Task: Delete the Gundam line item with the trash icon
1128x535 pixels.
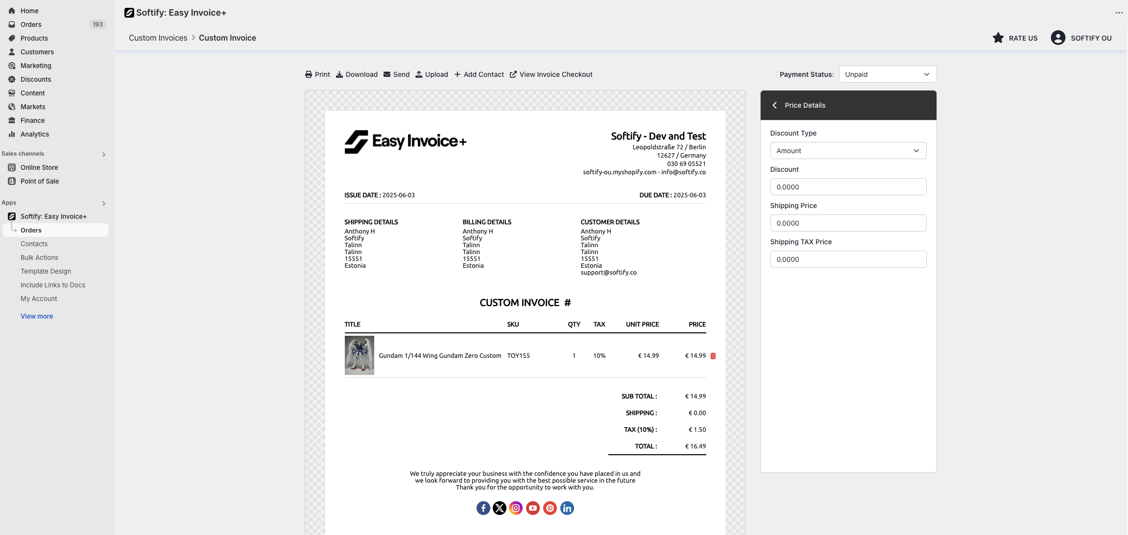Action: click(x=713, y=356)
